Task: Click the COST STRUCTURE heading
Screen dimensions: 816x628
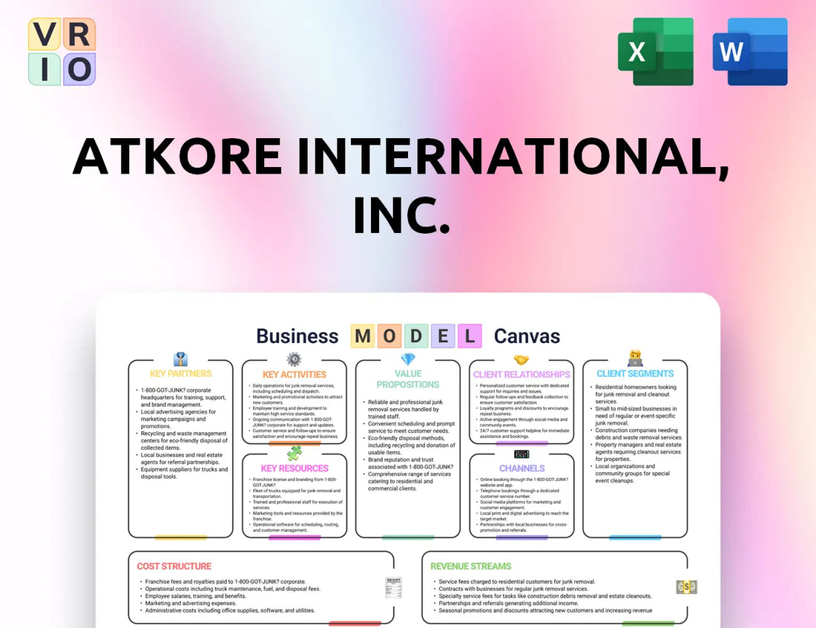Action: (x=174, y=566)
